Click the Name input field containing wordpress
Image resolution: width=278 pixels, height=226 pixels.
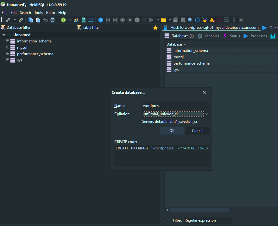point(176,106)
